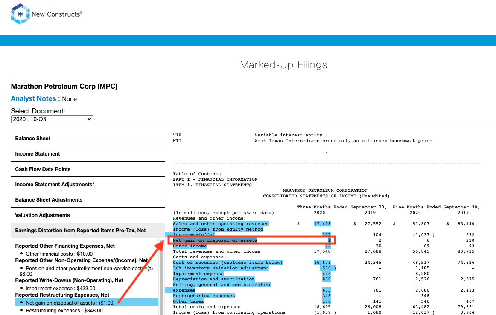Image resolution: width=496 pixels, height=315 pixels.
Task: Click the highlighted 178 other taxes value
Action: coord(327,301)
